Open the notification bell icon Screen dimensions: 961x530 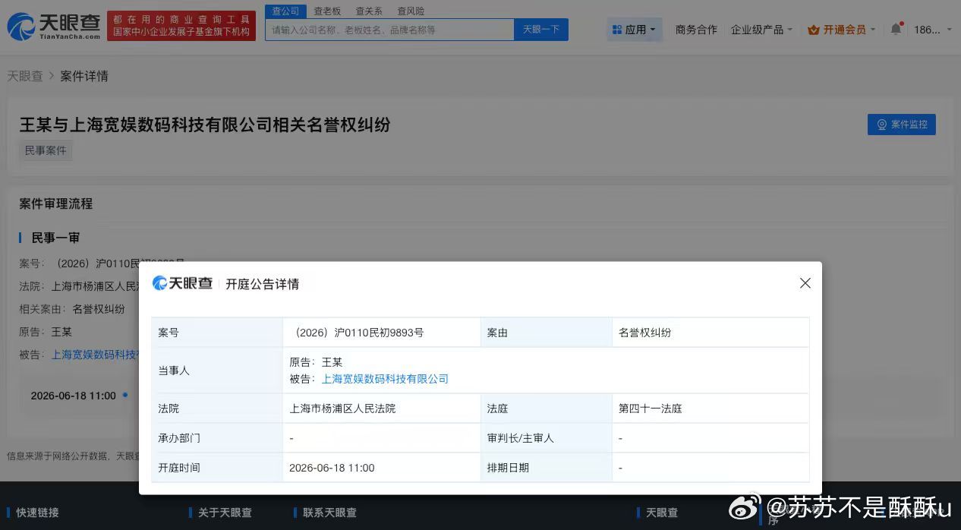(896, 30)
